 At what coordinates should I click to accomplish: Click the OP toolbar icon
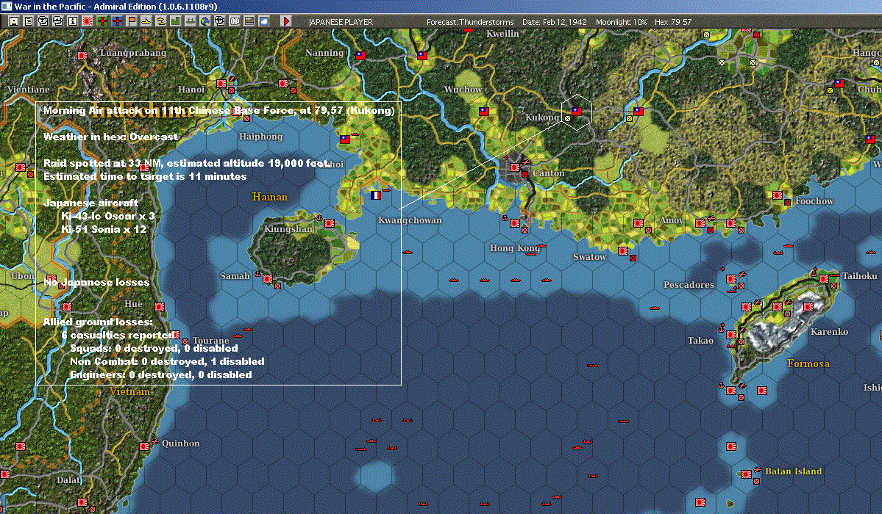pos(234,21)
